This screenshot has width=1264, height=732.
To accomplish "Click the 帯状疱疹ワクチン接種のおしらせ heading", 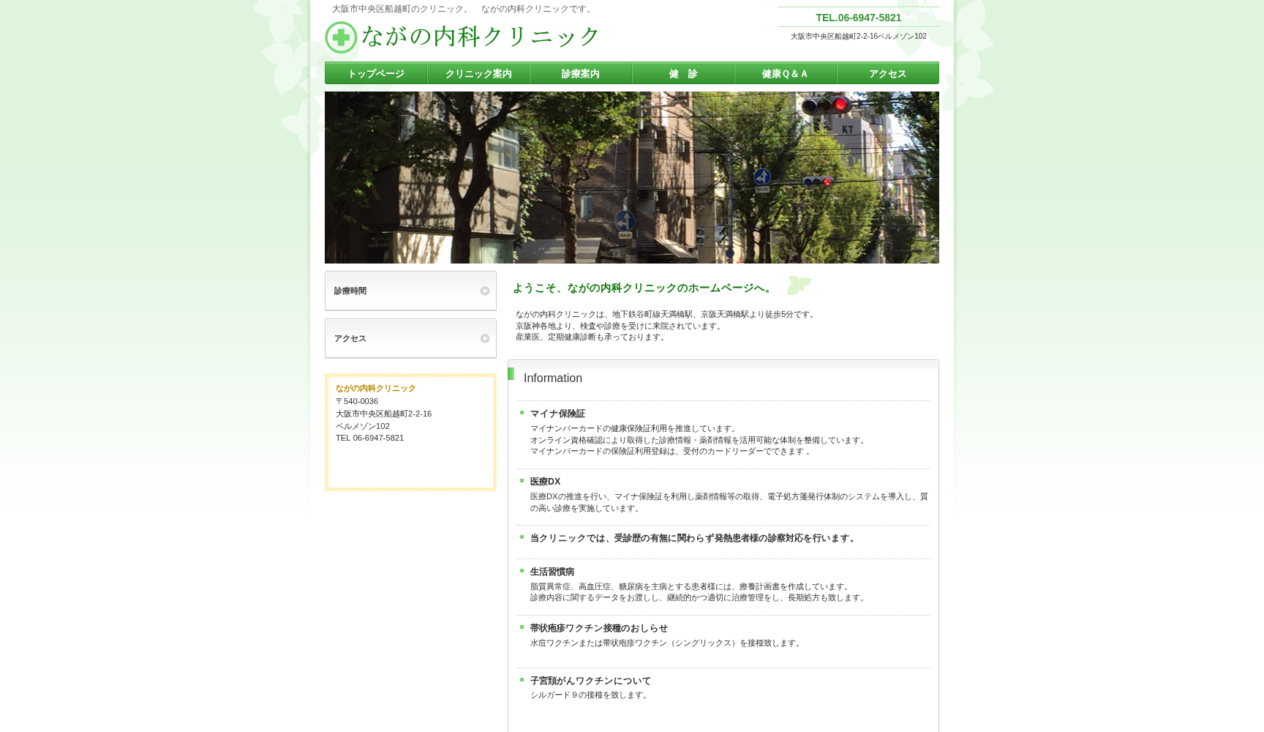I will [598, 628].
